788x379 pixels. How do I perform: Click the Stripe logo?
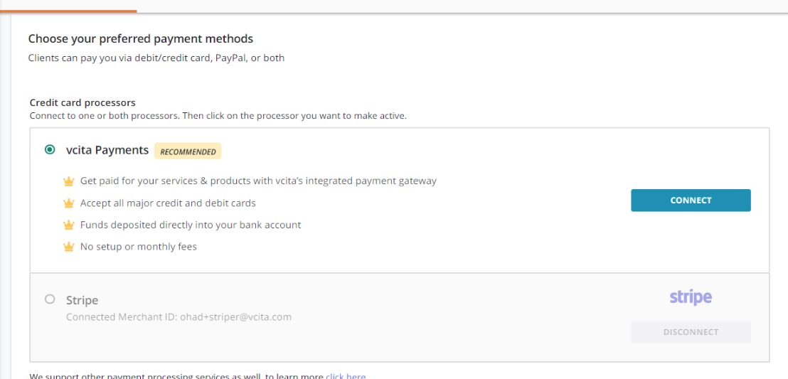point(691,297)
